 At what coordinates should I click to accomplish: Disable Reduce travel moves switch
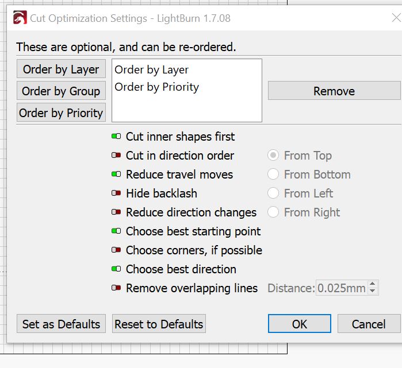(116, 175)
